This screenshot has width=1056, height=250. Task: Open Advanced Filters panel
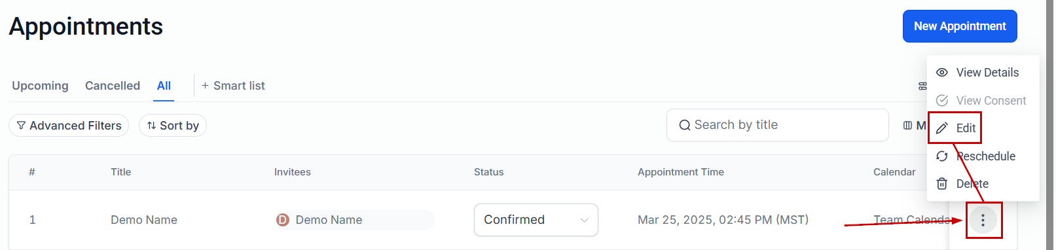click(69, 126)
